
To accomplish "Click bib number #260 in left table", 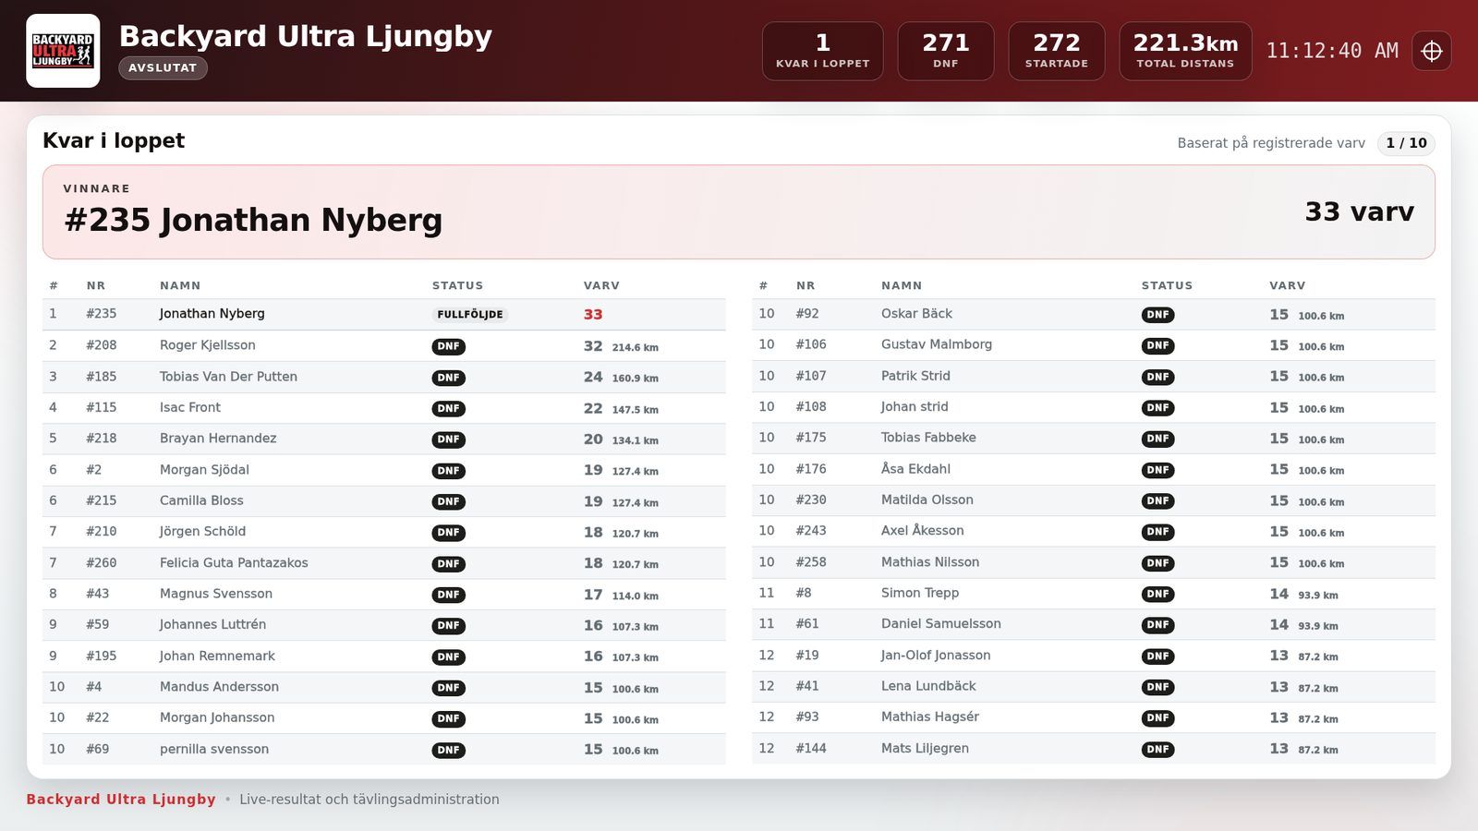I will [102, 563].
